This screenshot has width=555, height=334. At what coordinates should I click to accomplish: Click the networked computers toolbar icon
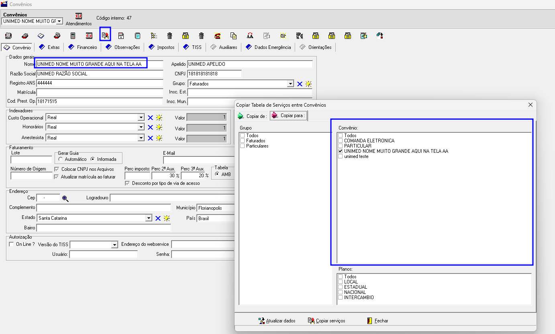(380, 36)
